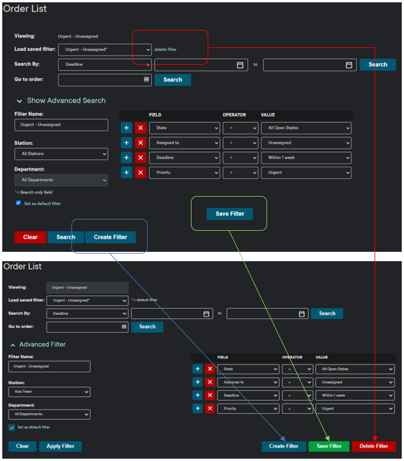Open start-date calendar in Advanced Filter view
This screenshot has height=461, width=404.
click(207, 314)
